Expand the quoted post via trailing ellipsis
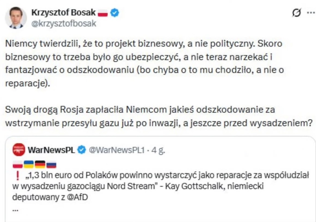Screen dimensions: 316x222 click(15, 210)
